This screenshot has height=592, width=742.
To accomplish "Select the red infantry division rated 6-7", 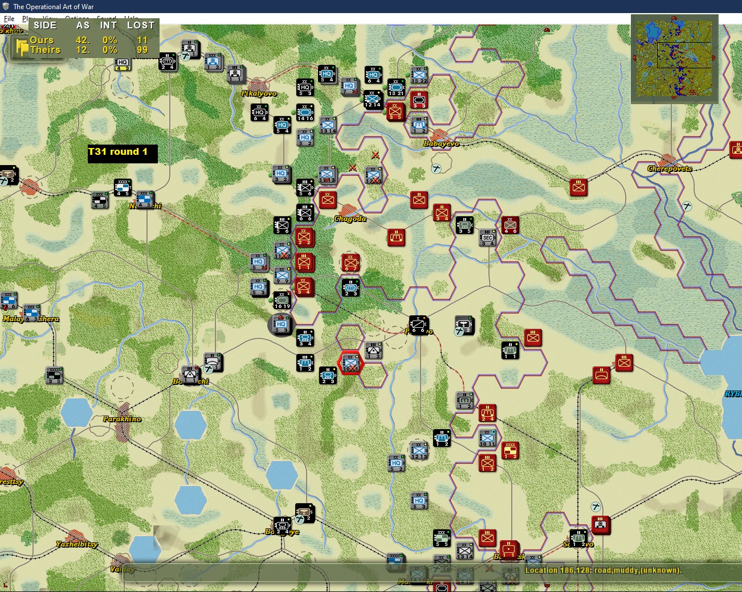I will (350, 263).
